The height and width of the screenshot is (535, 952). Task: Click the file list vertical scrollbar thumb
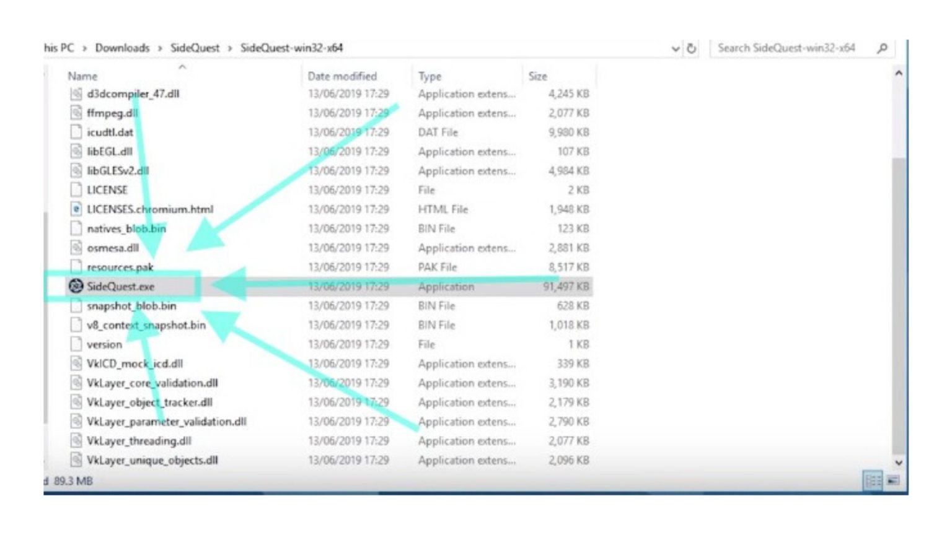(x=898, y=307)
